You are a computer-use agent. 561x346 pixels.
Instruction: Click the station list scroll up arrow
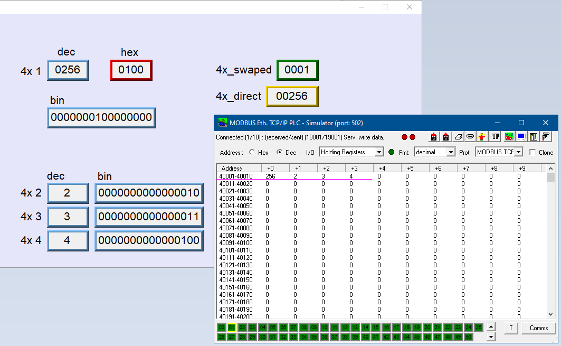[491, 327]
